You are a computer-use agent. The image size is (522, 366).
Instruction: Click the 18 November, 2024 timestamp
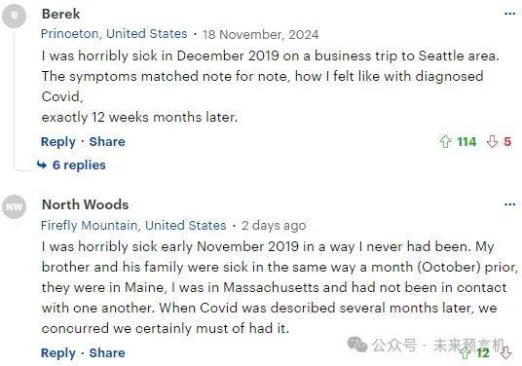[x=260, y=35]
